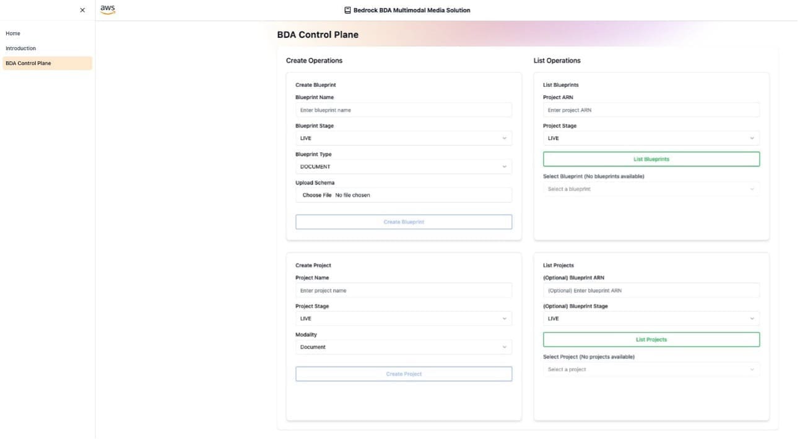
Task: Click the Project ARN input field
Action: pyautogui.click(x=651, y=110)
